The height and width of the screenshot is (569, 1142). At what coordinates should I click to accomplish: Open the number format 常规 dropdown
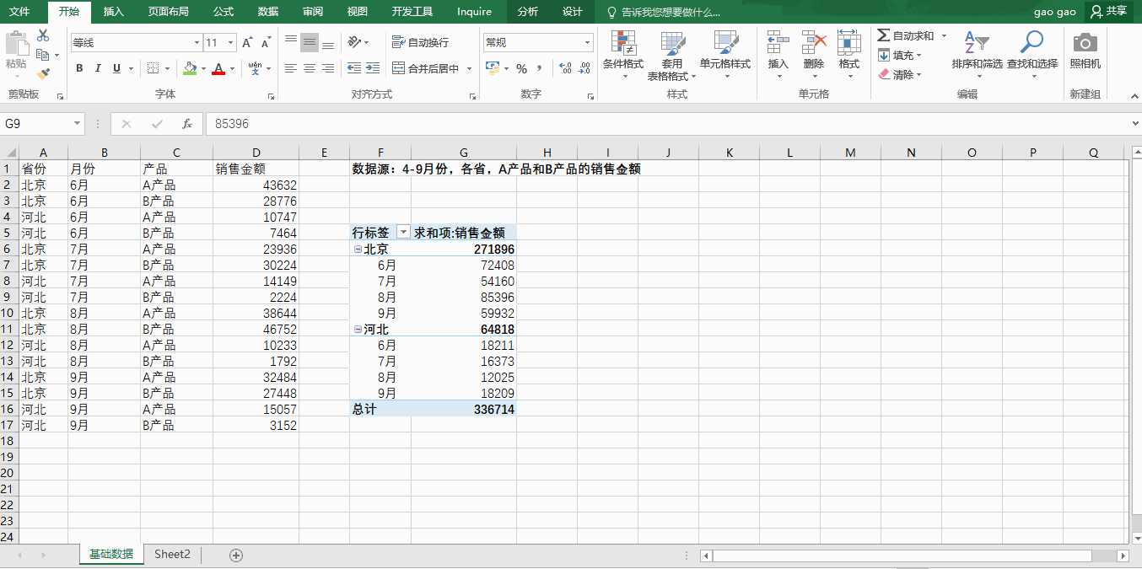pos(588,42)
